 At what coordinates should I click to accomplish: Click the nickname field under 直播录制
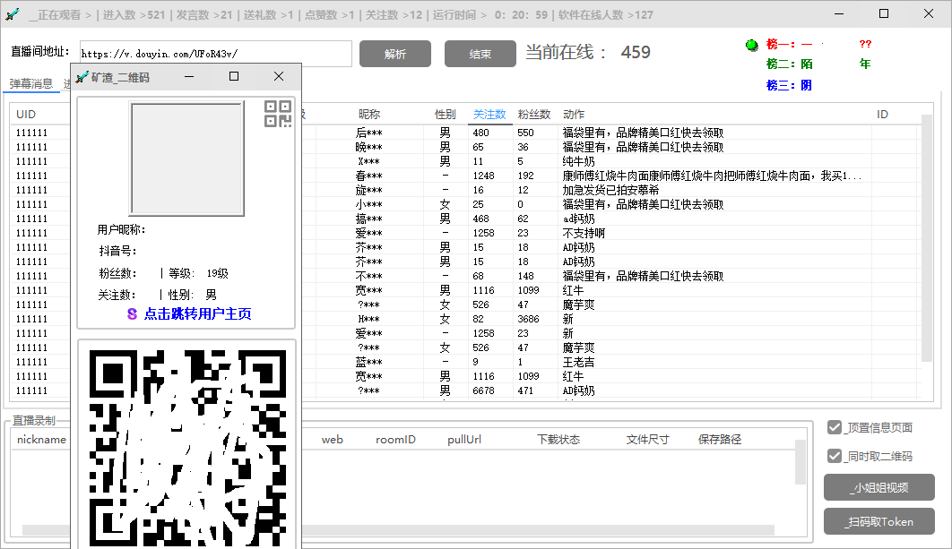40,439
